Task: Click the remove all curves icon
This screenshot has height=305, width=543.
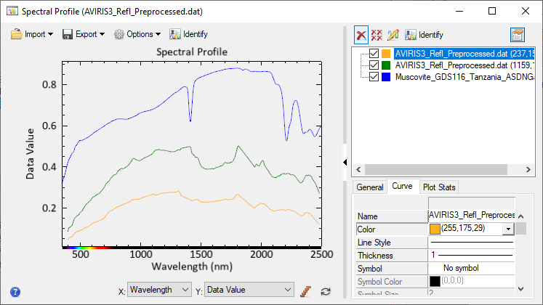Action: pos(378,34)
